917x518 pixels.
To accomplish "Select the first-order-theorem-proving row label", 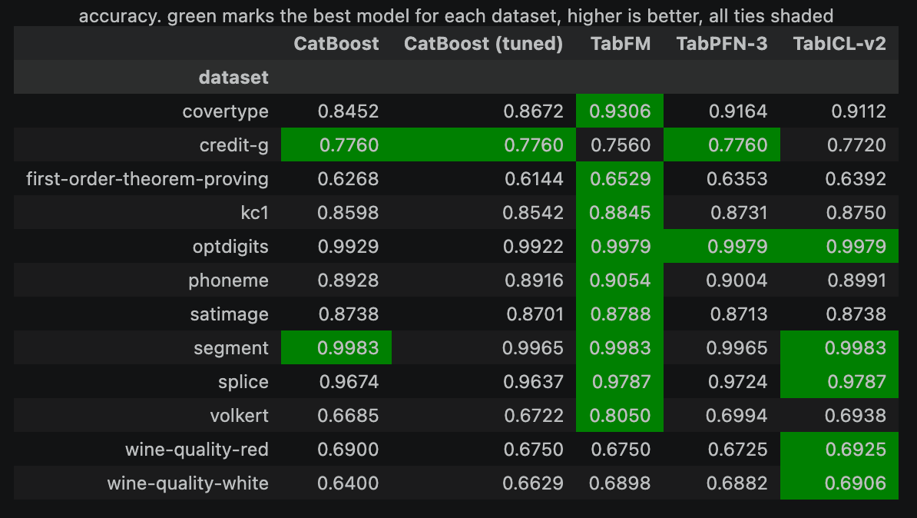I will pos(147,179).
